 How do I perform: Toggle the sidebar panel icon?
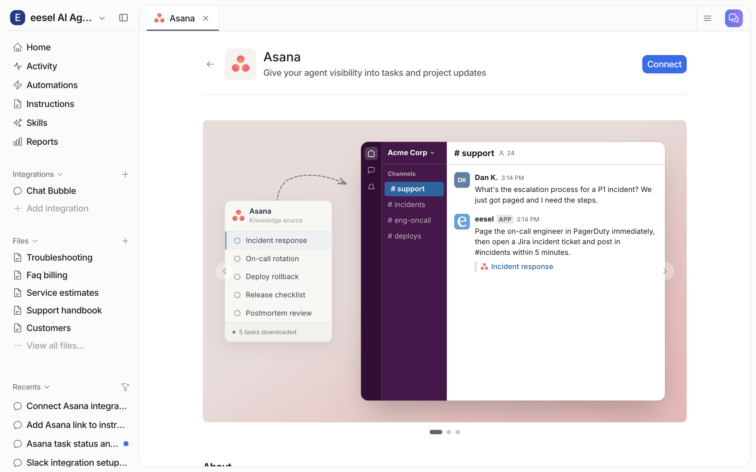[123, 18]
